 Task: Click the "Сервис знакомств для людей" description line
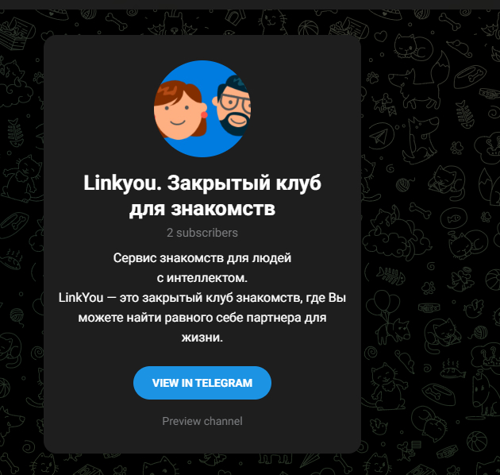[202, 258]
